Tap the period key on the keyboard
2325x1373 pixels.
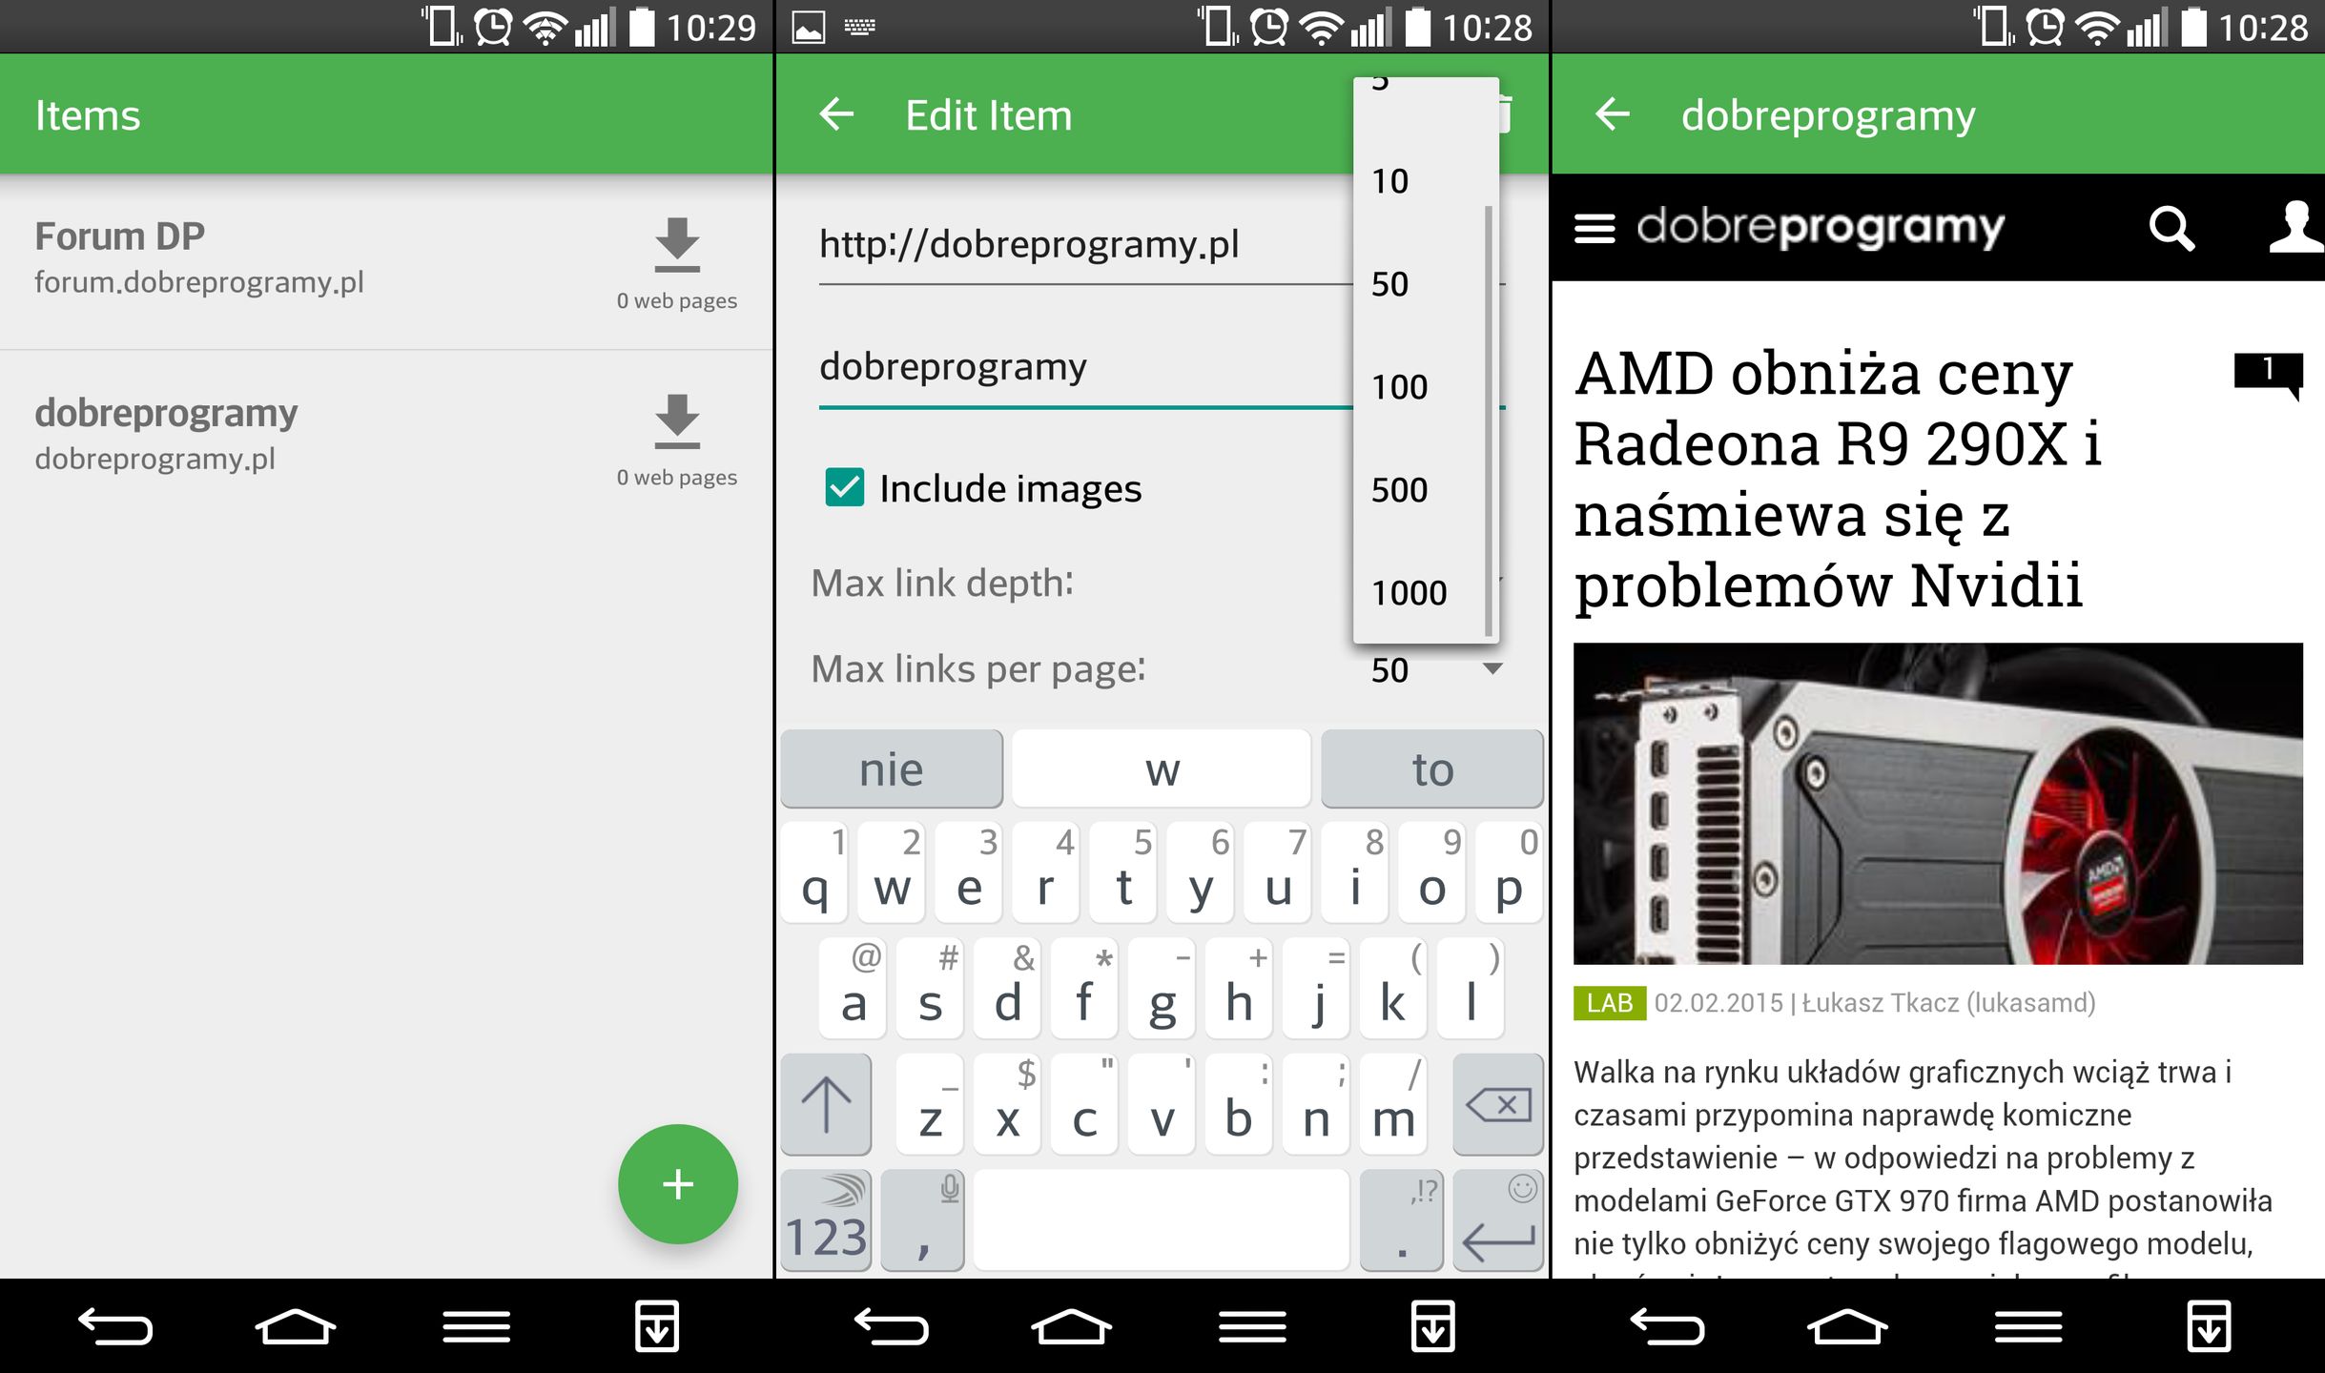pyautogui.click(x=1401, y=1221)
